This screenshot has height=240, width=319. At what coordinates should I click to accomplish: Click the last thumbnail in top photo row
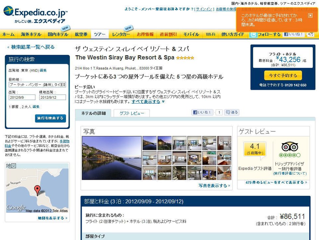coord(224,143)
